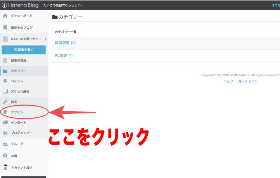The image size is (280, 178).
Task: Click the ガイドライン footer link
Action: (x=248, y=81)
